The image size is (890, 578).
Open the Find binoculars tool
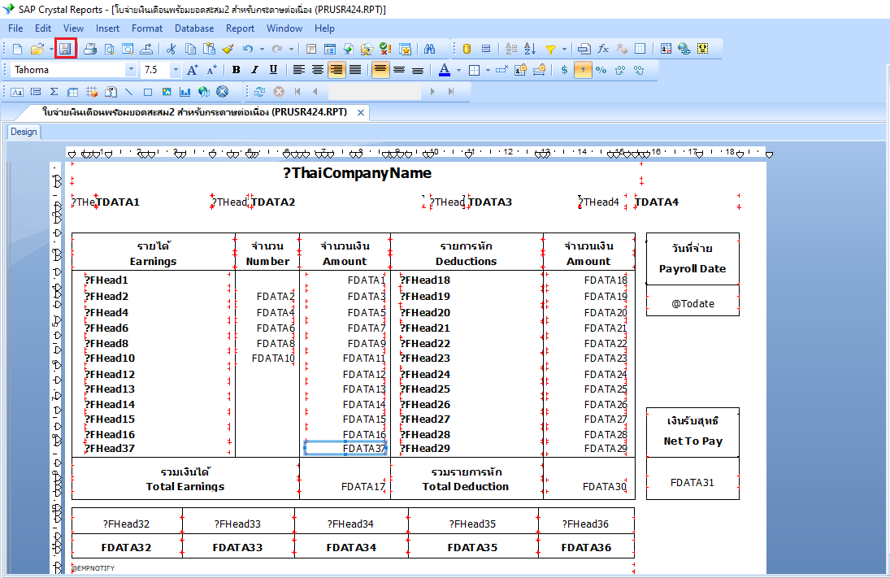point(430,49)
